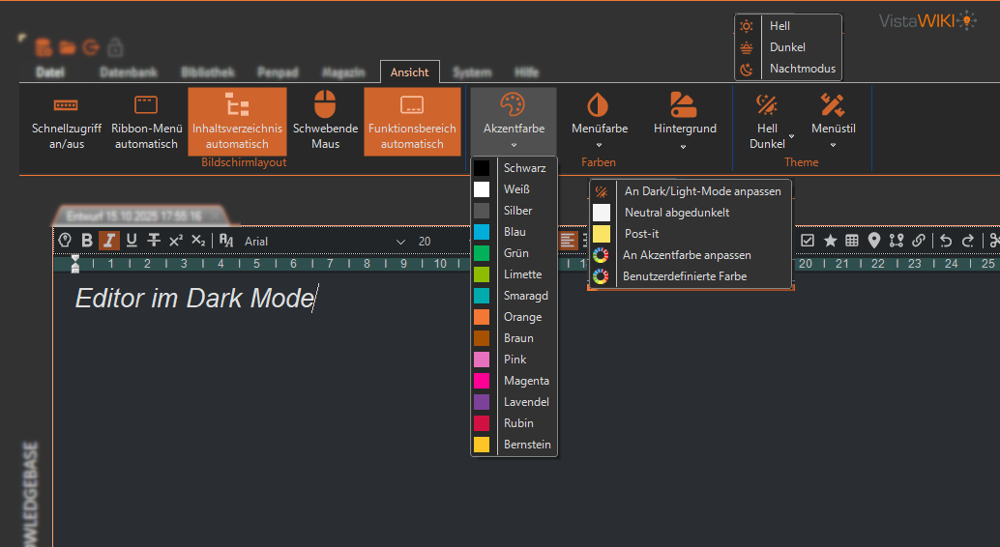This screenshot has width=1000, height=547.
Task: Toggle italic formatting in editor toolbar
Action: pos(109,241)
